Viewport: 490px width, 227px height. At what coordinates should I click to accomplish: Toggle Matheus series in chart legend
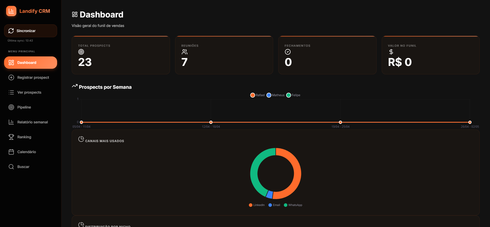click(x=275, y=95)
